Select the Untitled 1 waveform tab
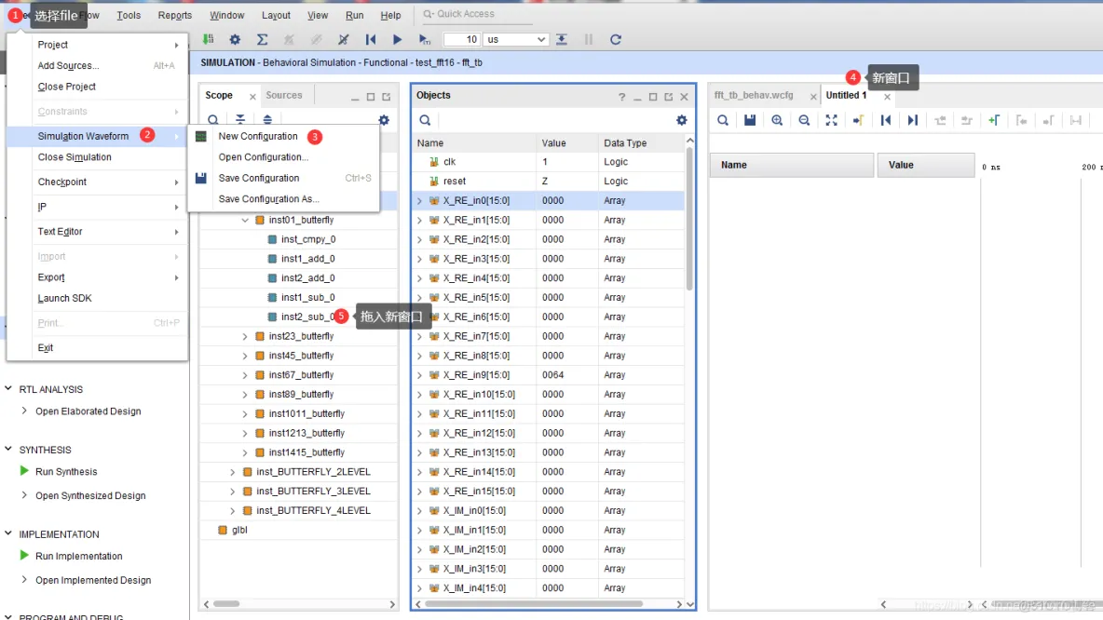 [846, 95]
